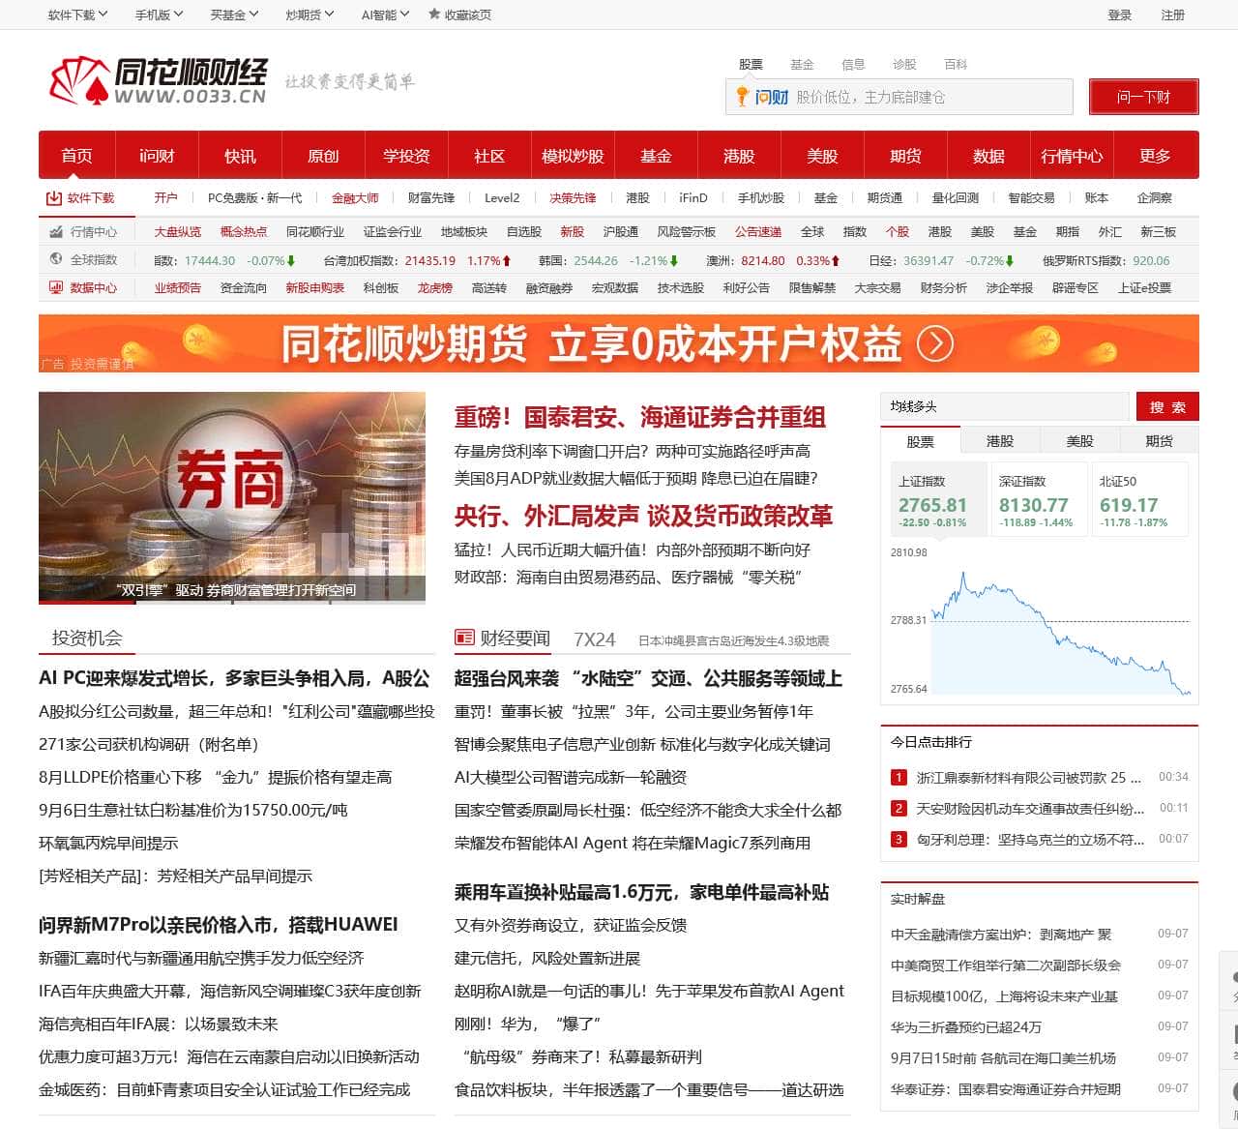Select 首页 in the red navigation bar

coord(76,156)
